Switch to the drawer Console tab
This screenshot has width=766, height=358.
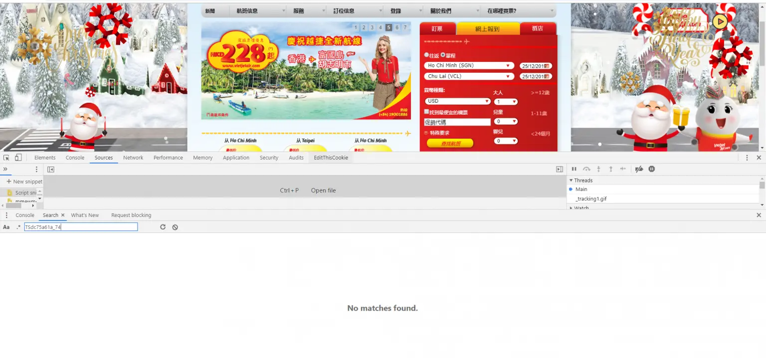(25, 215)
